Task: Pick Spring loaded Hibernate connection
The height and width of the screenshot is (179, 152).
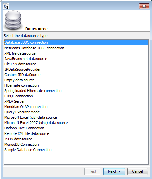Action: click(76, 91)
